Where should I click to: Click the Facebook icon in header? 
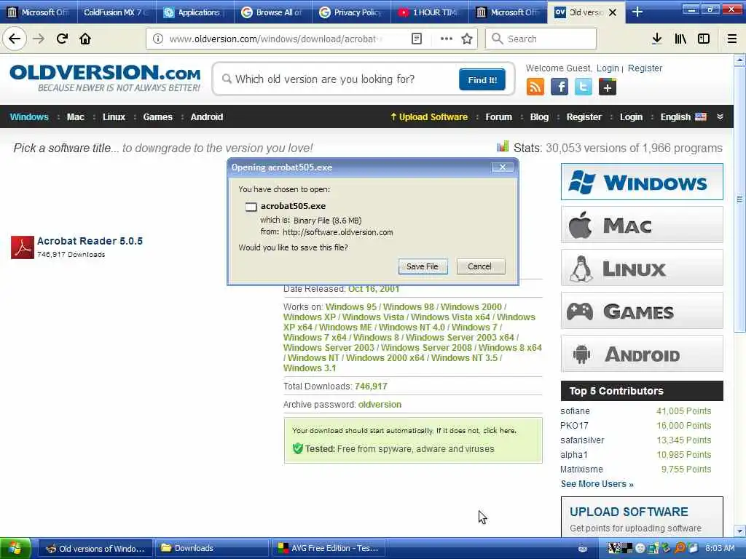(x=559, y=87)
